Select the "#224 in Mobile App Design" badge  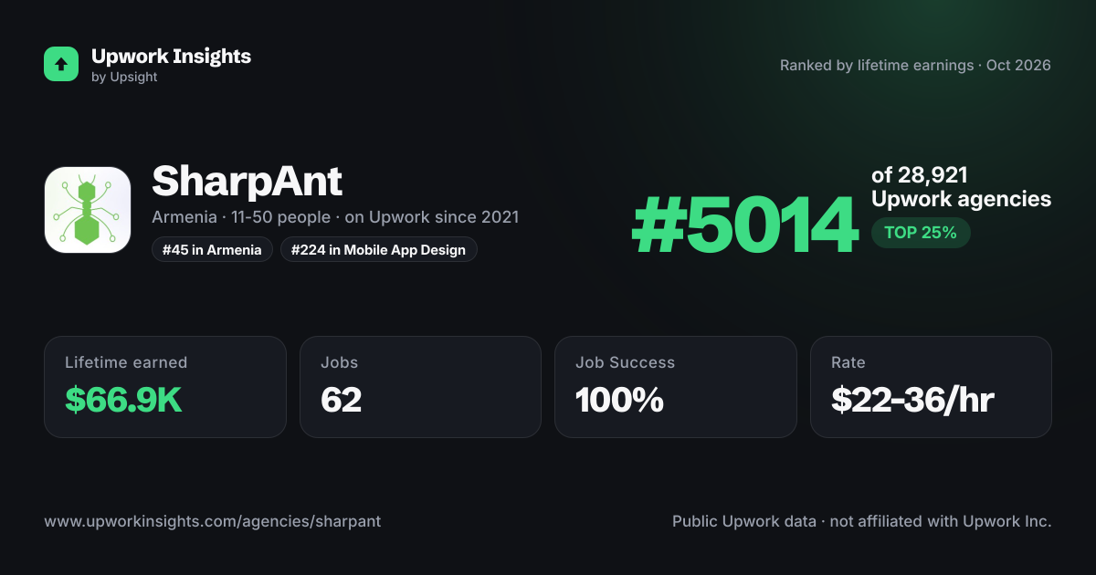(379, 249)
